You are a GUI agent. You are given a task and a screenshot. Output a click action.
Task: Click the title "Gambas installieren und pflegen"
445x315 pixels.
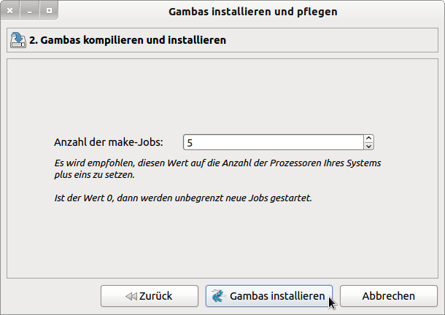(253, 12)
